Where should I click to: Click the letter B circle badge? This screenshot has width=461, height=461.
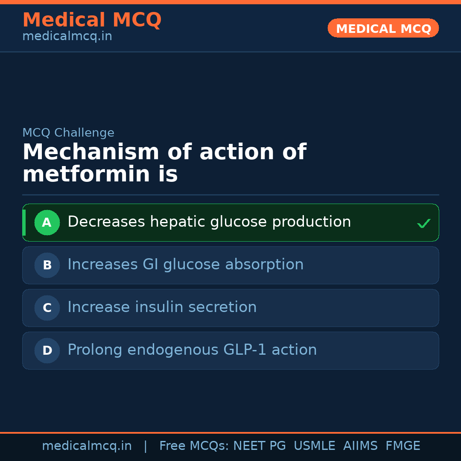[47, 265]
